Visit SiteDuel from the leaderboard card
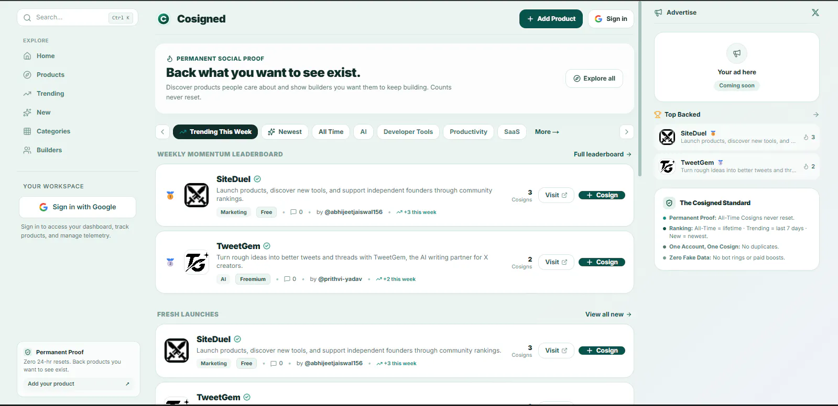838x406 pixels. [x=556, y=195]
